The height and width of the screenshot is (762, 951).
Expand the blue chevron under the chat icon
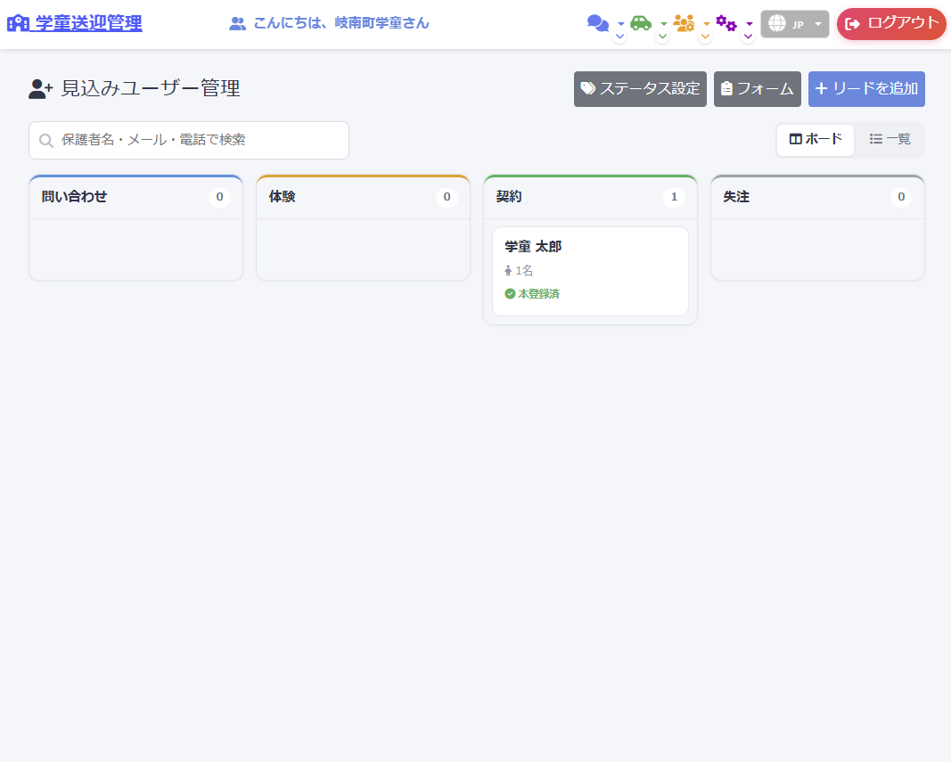tap(619, 37)
